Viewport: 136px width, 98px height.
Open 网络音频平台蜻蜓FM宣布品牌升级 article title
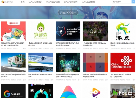point(13,44)
